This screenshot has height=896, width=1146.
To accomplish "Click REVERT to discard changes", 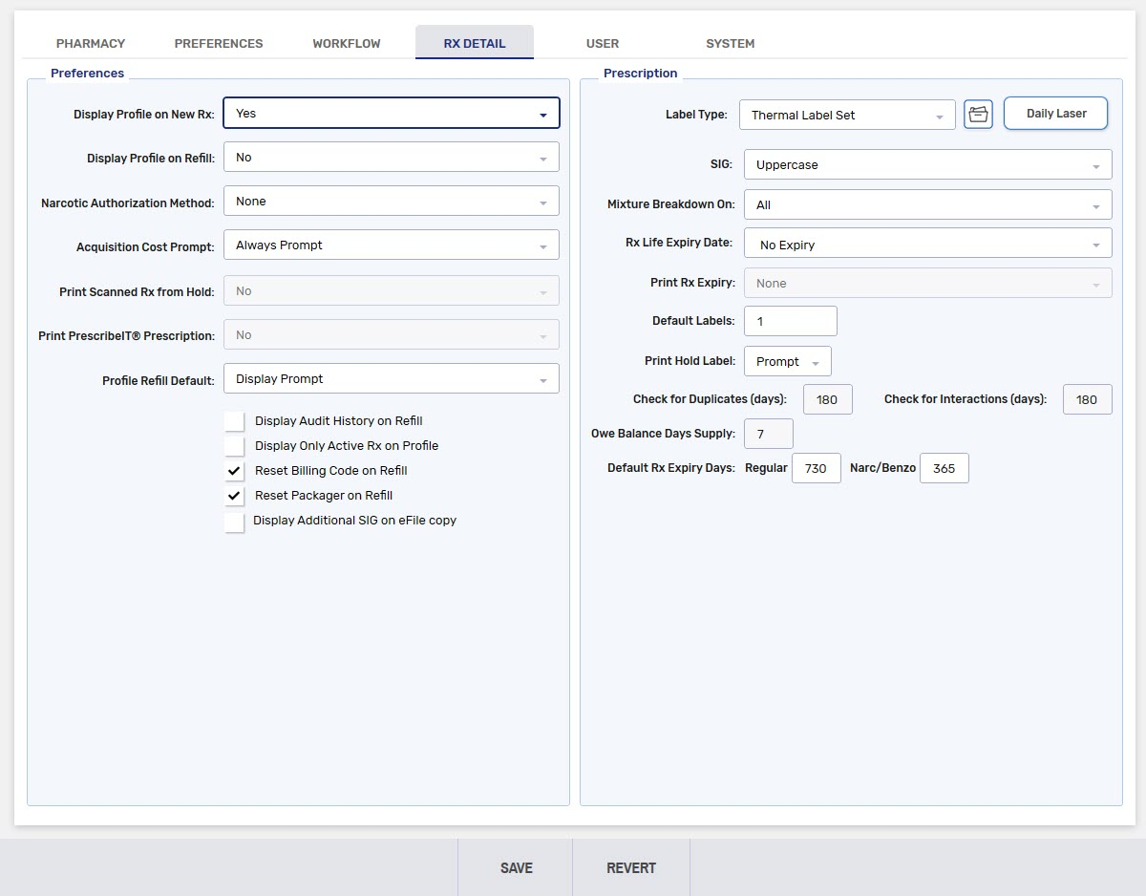I will click(631, 868).
